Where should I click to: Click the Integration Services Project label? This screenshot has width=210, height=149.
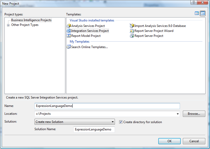point(90,31)
